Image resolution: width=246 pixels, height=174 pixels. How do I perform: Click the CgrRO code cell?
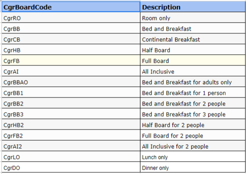71,18
